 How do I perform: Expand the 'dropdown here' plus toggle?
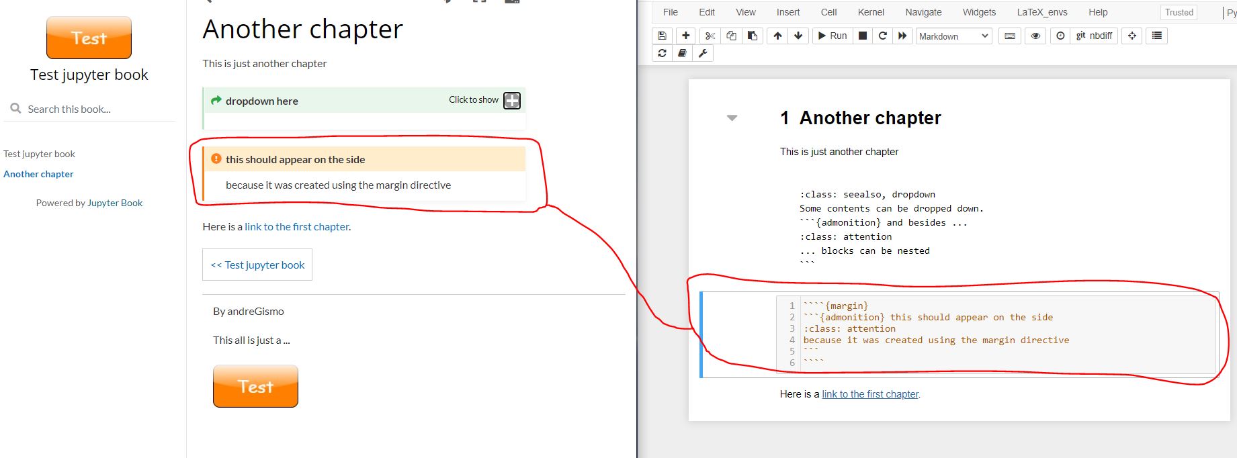click(512, 101)
